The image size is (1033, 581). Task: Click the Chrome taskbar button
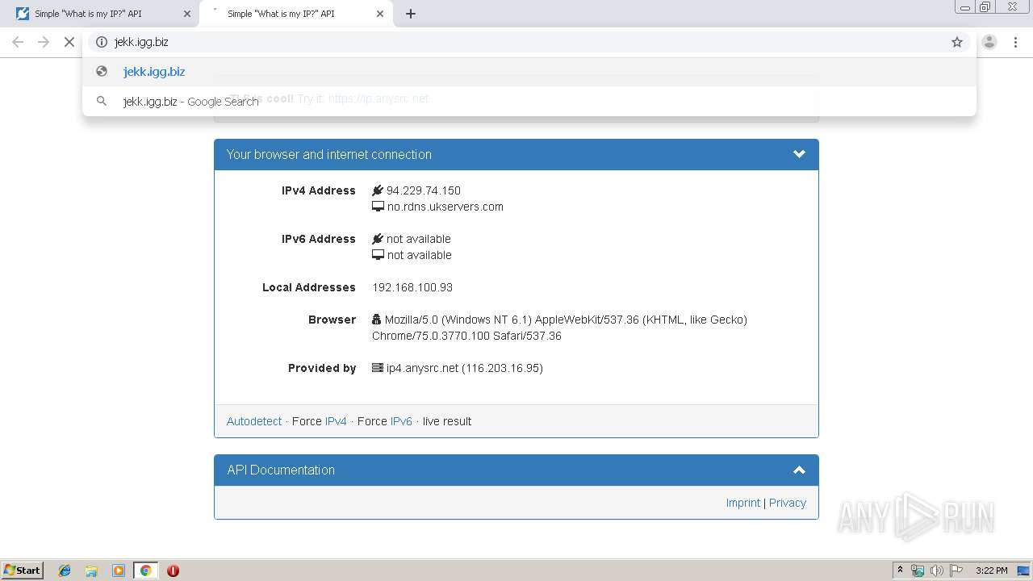click(146, 571)
